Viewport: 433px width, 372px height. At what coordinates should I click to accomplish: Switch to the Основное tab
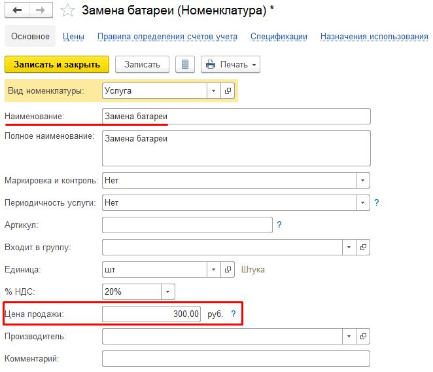tap(30, 36)
